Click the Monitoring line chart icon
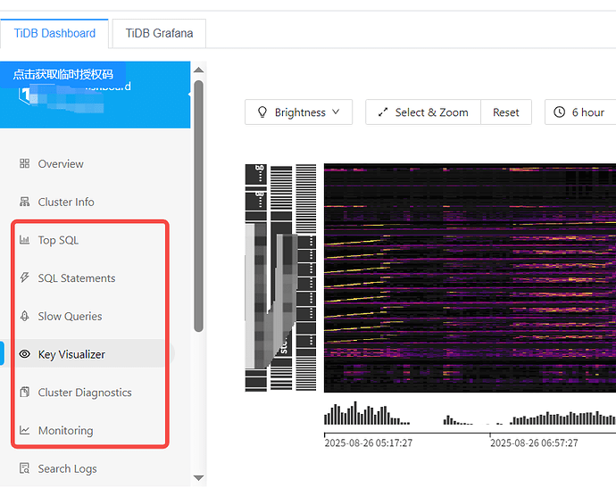This screenshot has width=616, height=488. 24,431
